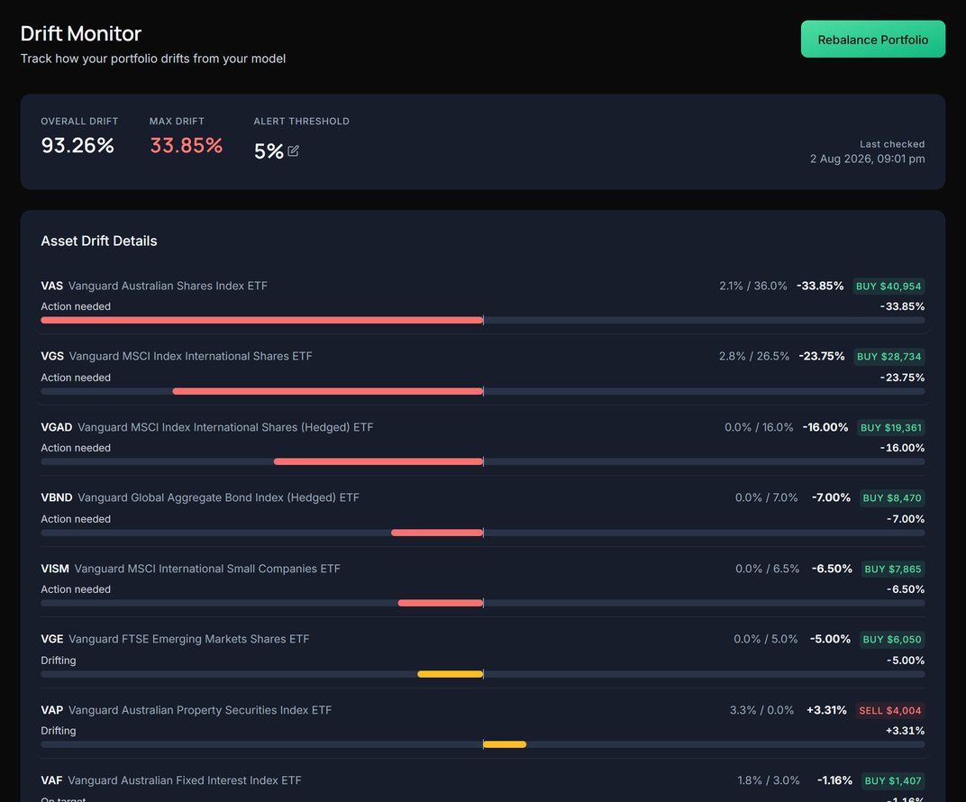Select the VAF ticker label
966x802 pixels.
(x=51, y=780)
